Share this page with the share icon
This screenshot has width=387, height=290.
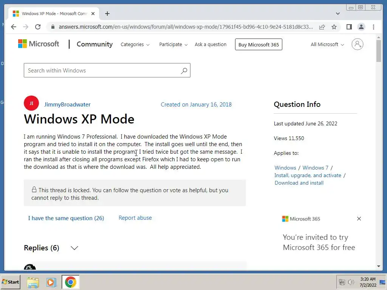tap(322, 27)
